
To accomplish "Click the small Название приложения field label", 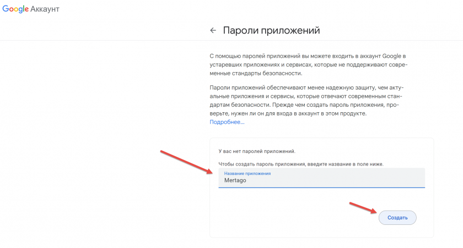I will click(247, 174).
